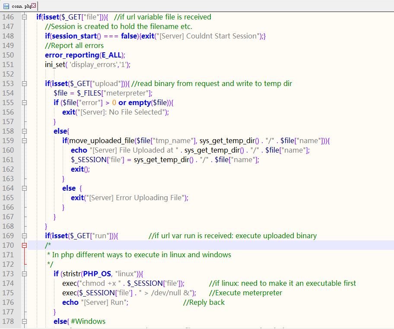
Task: Select line number 150
Action: tap(8, 55)
